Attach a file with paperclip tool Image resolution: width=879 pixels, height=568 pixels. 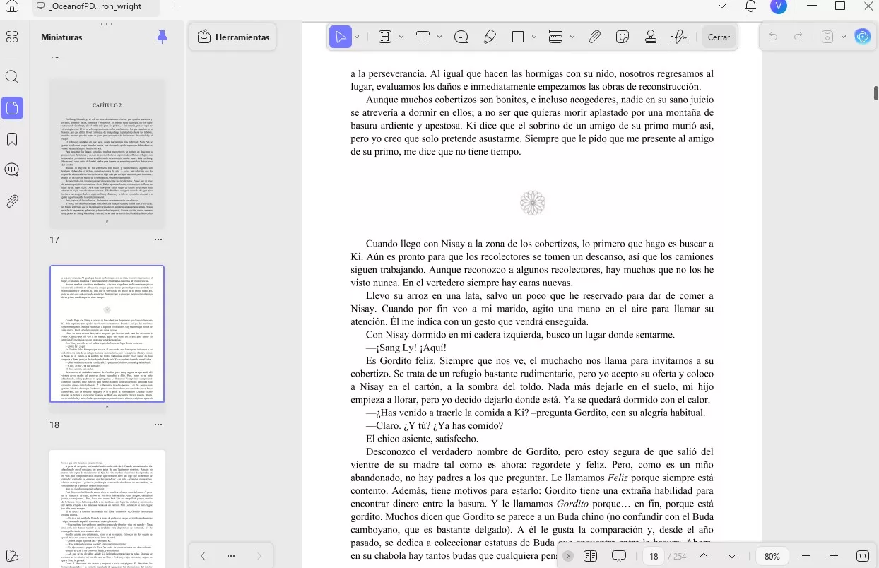click(x=594, y=37)
